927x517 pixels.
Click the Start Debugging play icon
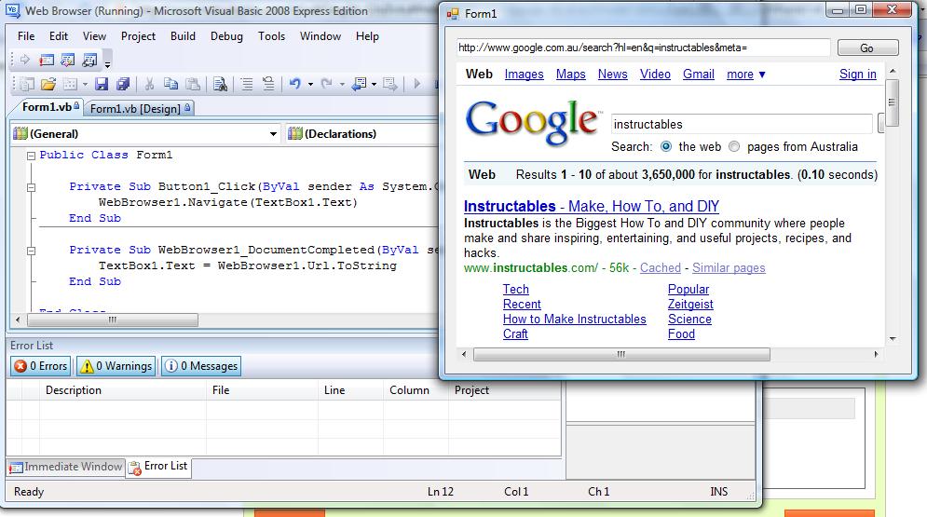tap(416, 84)
